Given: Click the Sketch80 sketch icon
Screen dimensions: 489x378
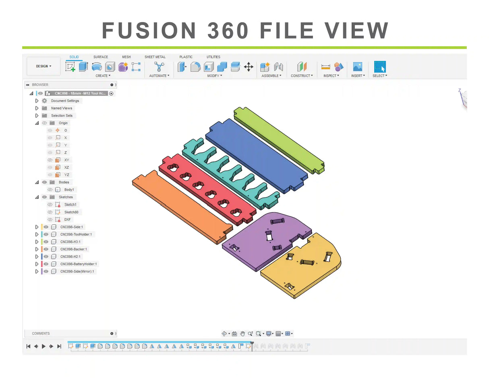Looking at the screenshot, I should pos(58,212).
